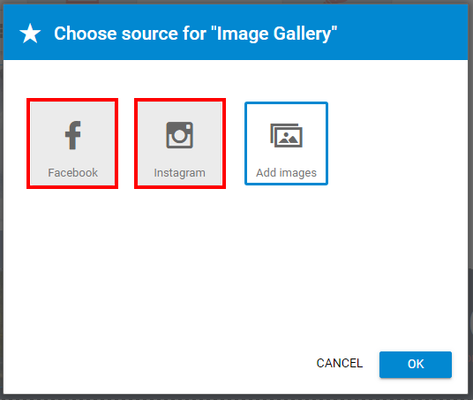The image size is (473, 400).
Task: Click the Facebook 'f' logo icon
Action: [73, 135]
